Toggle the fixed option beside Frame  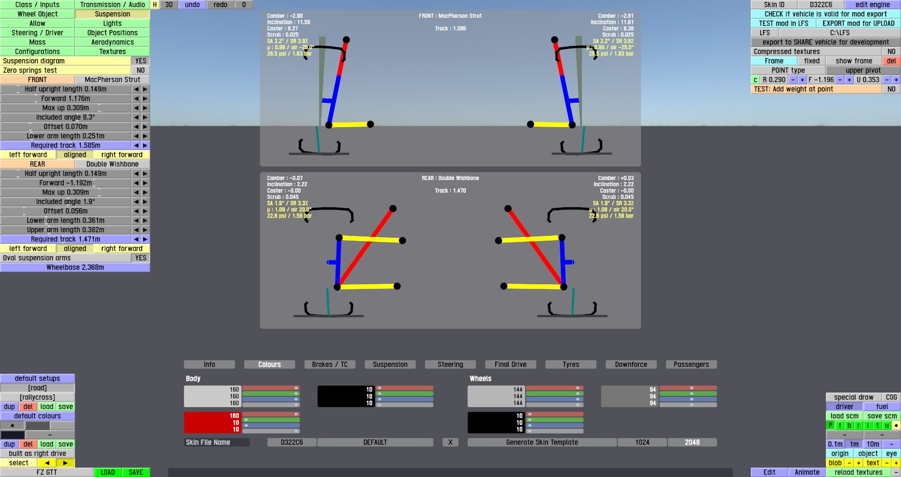[812, 61]
